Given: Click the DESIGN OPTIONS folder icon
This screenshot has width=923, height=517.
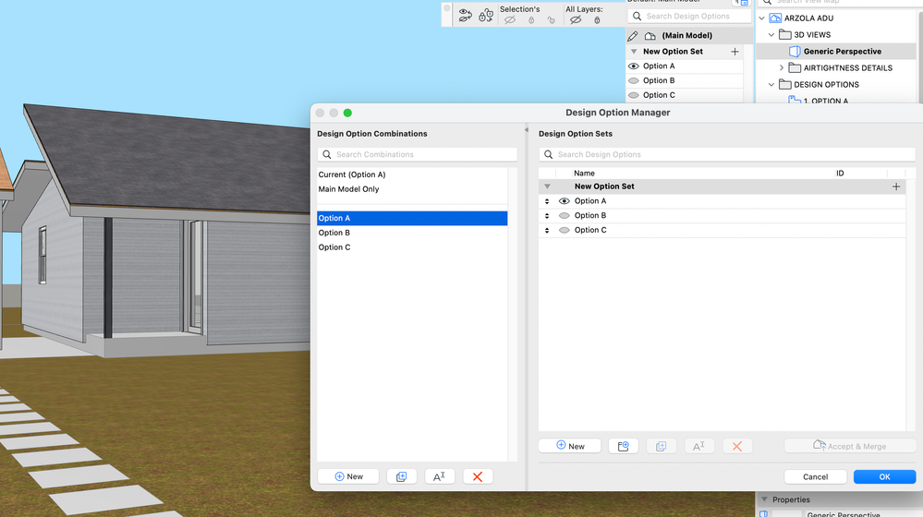Looking at the screenshot, I should [784, 84].
